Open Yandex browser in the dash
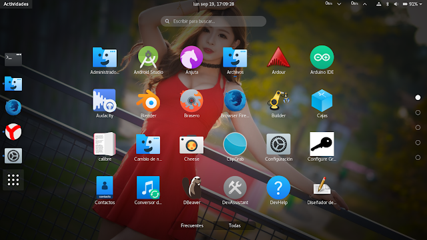The width and height of the screenshot is (427, 240). click(x=13, y=132)
